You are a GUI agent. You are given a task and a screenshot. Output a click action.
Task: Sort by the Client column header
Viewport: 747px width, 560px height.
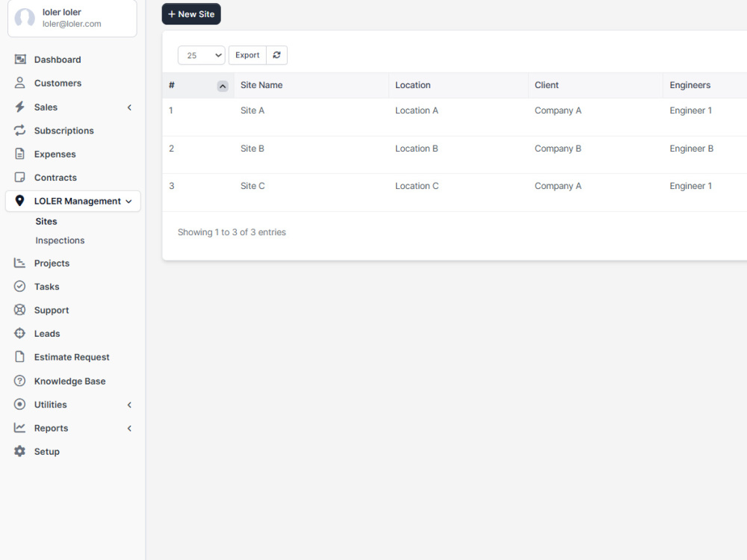595,85
